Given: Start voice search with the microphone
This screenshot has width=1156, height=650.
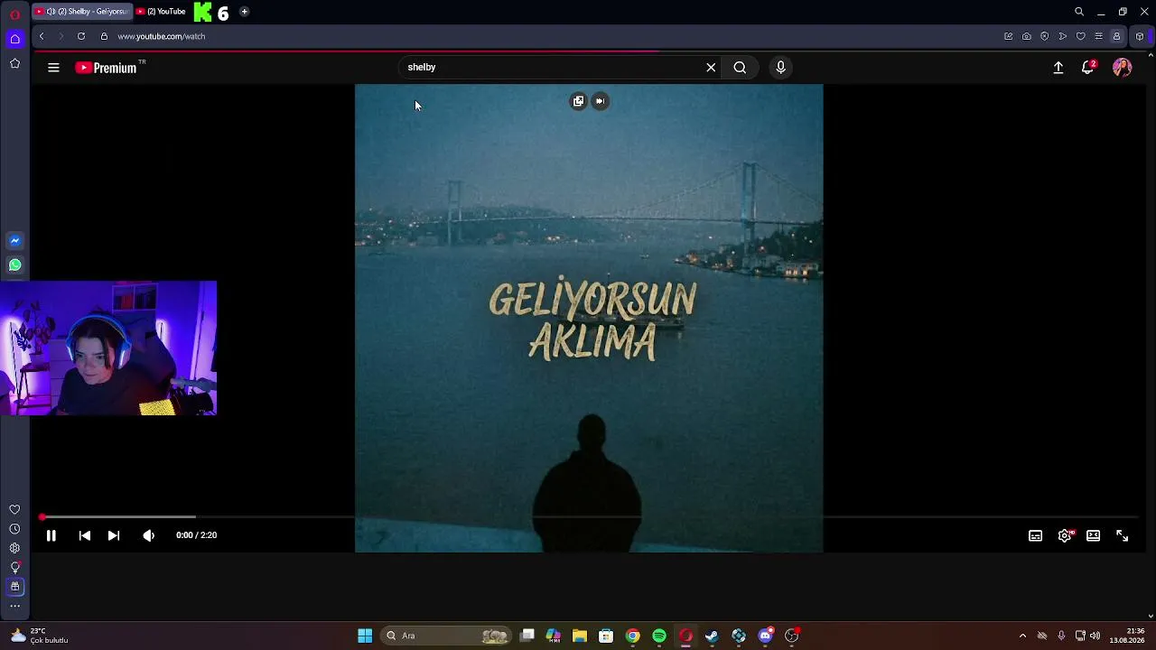Looking at the screenshot, I should [x=781, y=68].
